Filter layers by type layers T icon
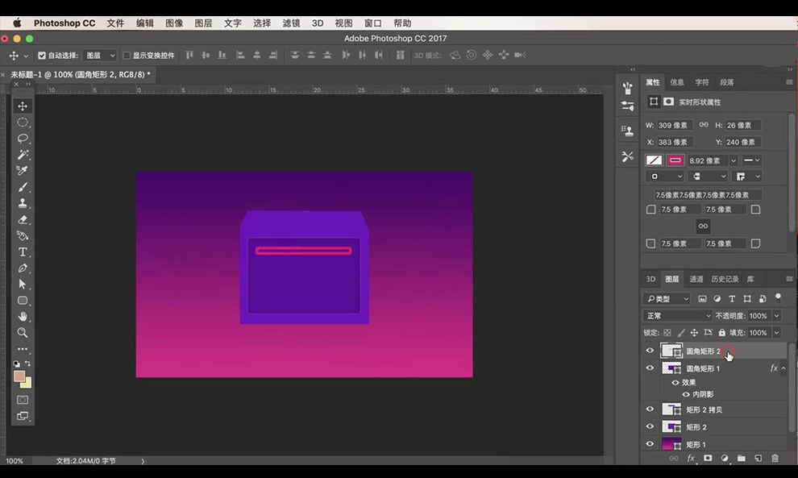The height and width of the screenshot is (478, 798). click(732, 299)
